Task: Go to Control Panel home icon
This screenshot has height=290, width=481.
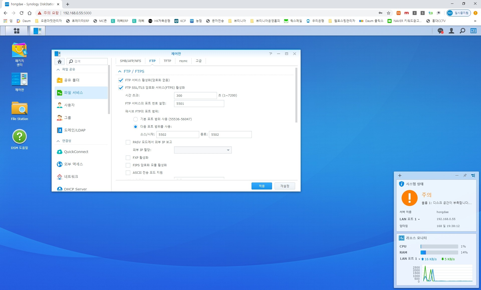Action: tap(60, 61)
